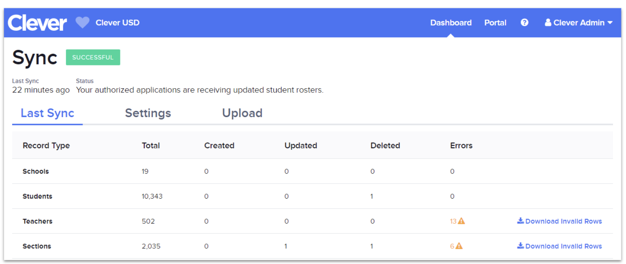The image size is (626, 264).
Task: Download Invalid Rows for Teachers
Action: coord(563,221)
